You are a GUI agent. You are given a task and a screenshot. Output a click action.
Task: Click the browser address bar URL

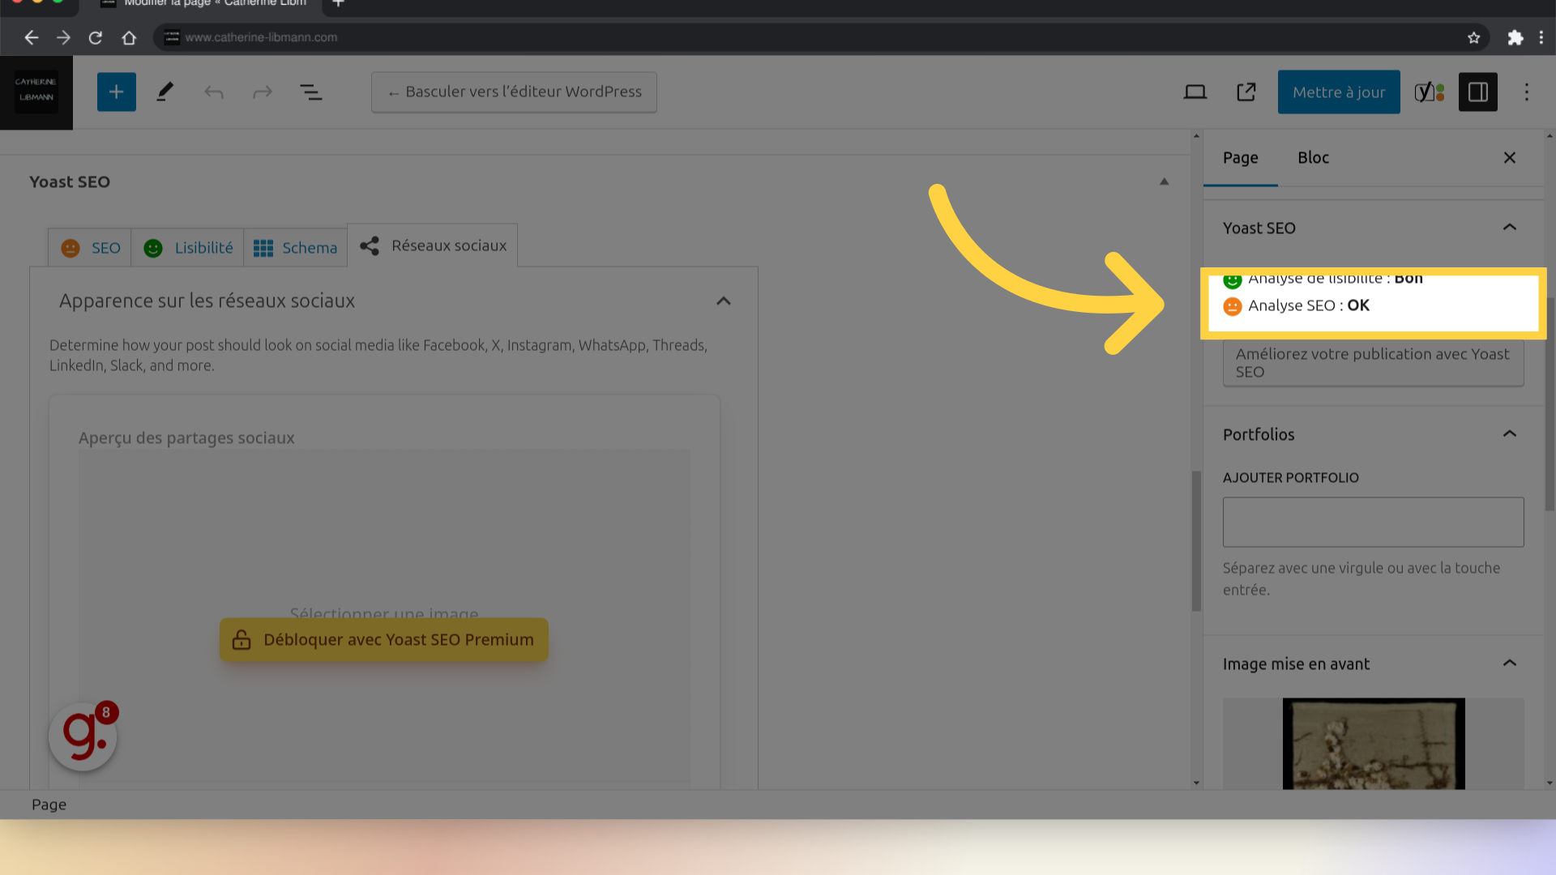[x=261, y=37]
